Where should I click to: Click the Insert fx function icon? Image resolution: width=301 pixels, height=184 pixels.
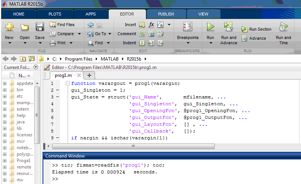151,25
